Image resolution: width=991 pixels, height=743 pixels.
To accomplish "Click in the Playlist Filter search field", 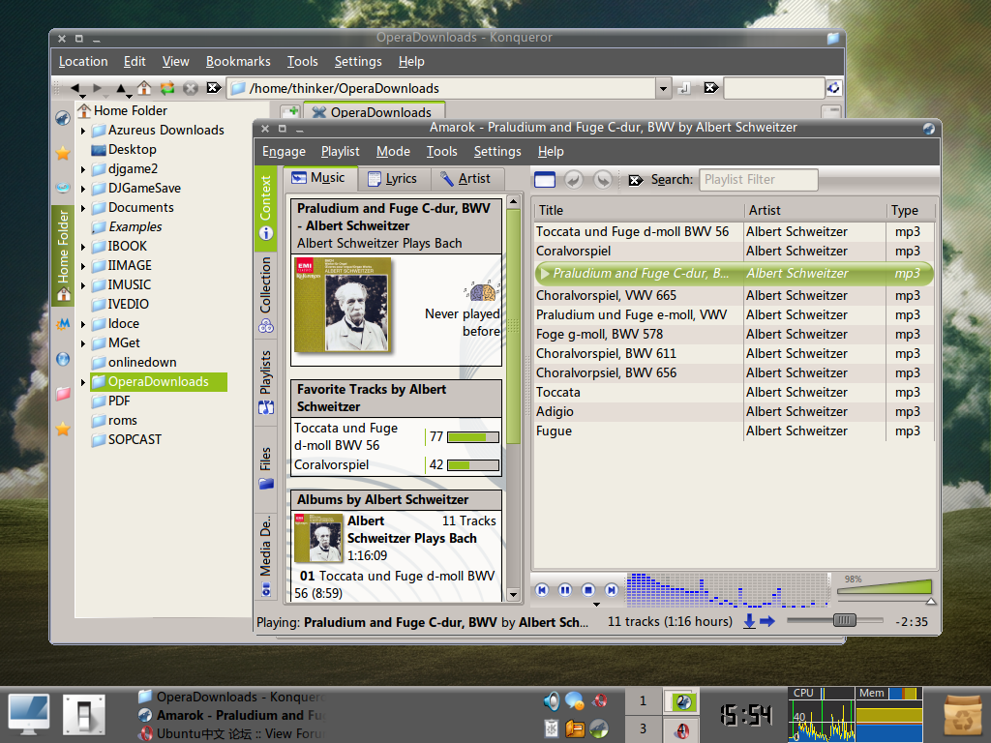I will click(x=759, y=179).
